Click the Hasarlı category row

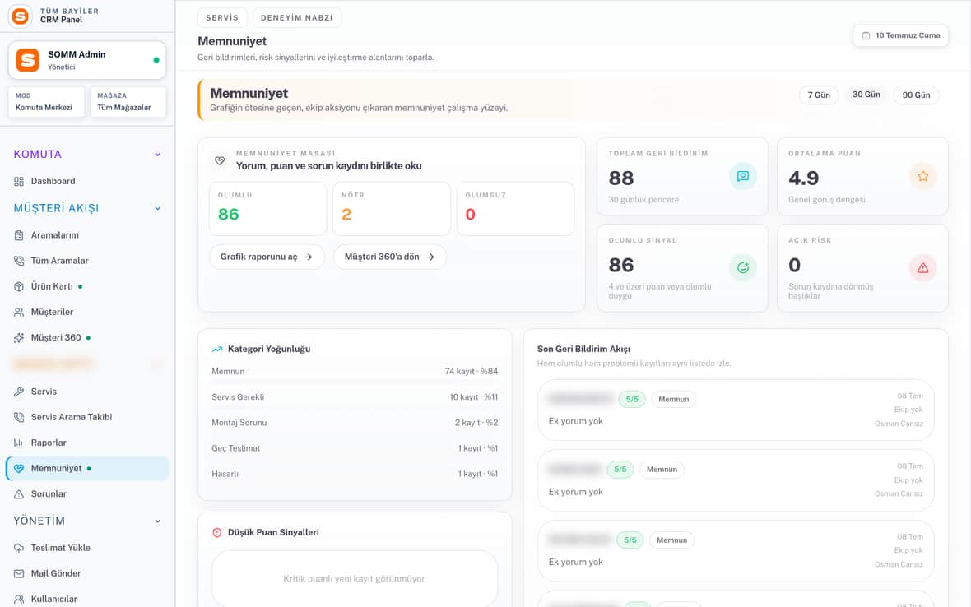click(355, 474)
